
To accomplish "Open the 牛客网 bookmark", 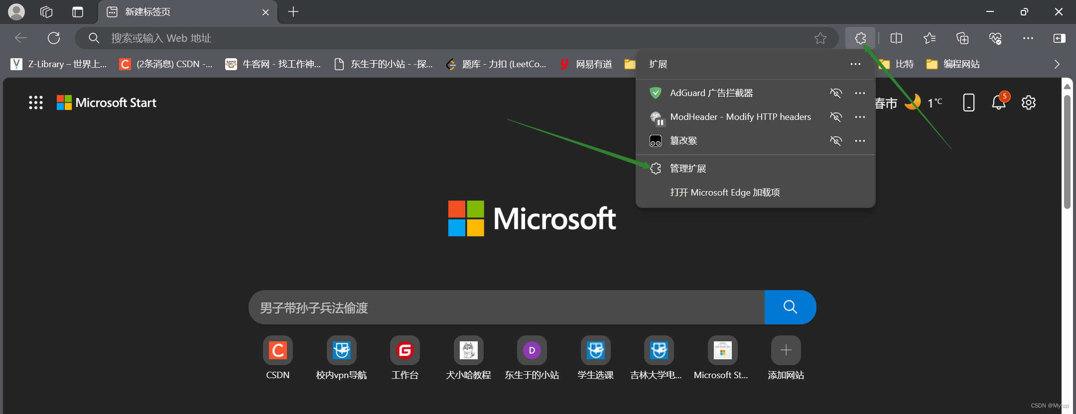I will (x=273, y=64).
